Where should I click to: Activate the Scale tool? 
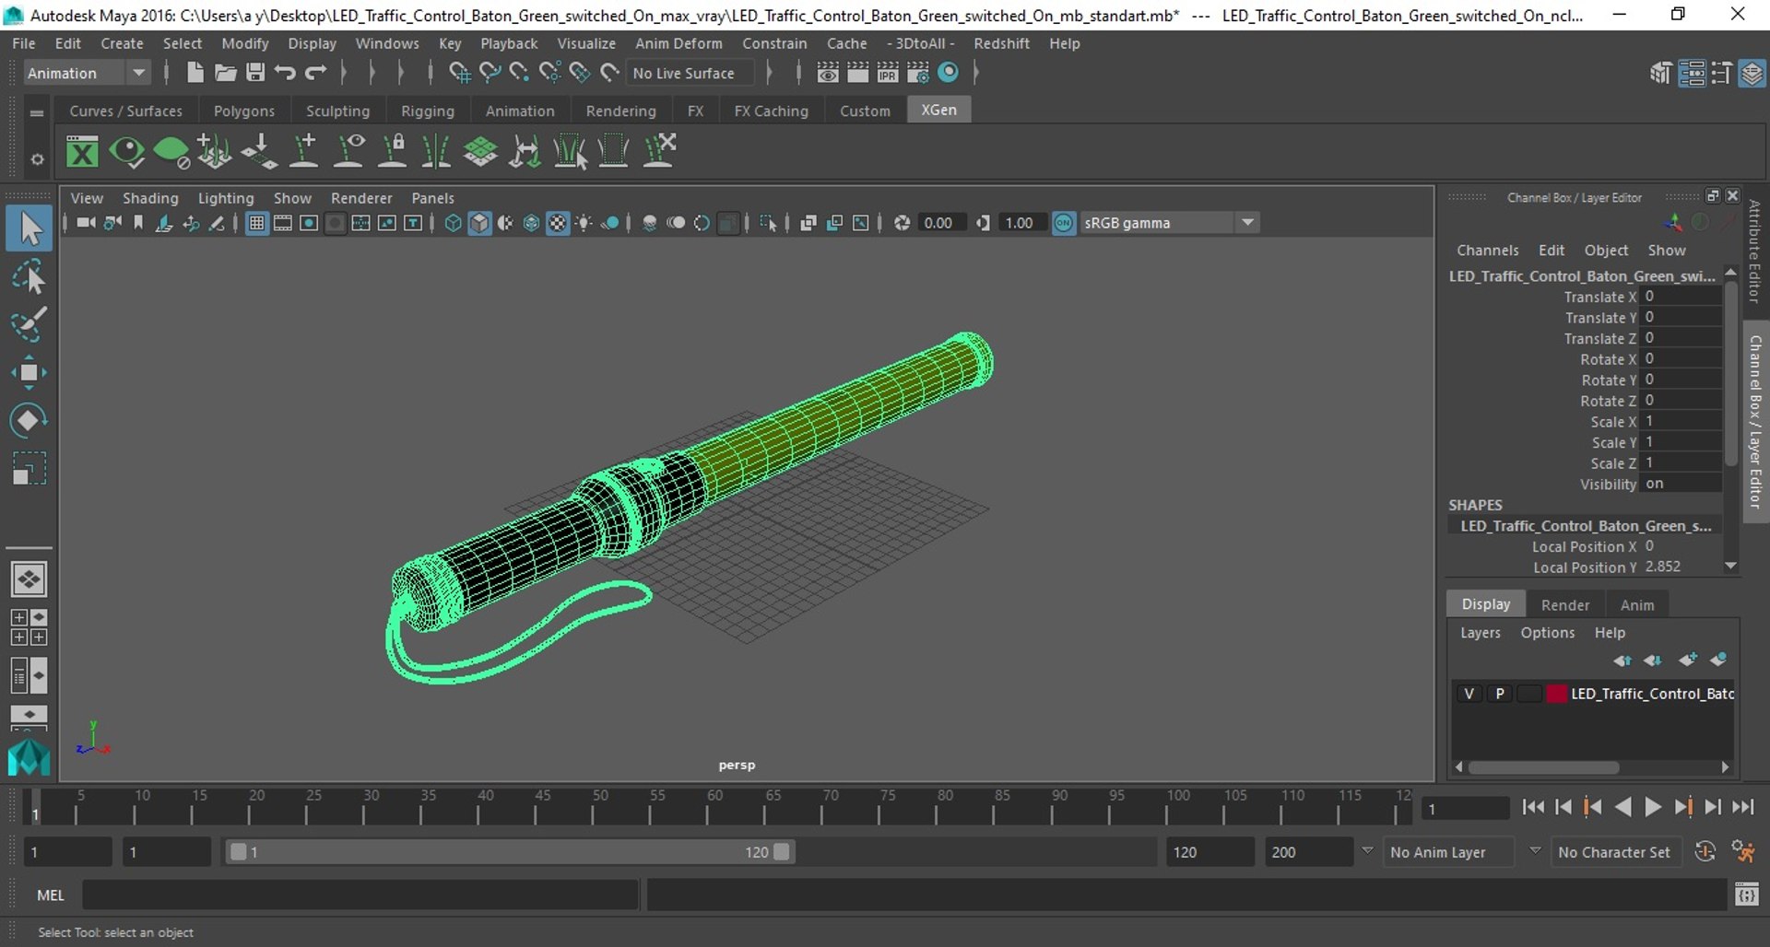tap(29, 468)
